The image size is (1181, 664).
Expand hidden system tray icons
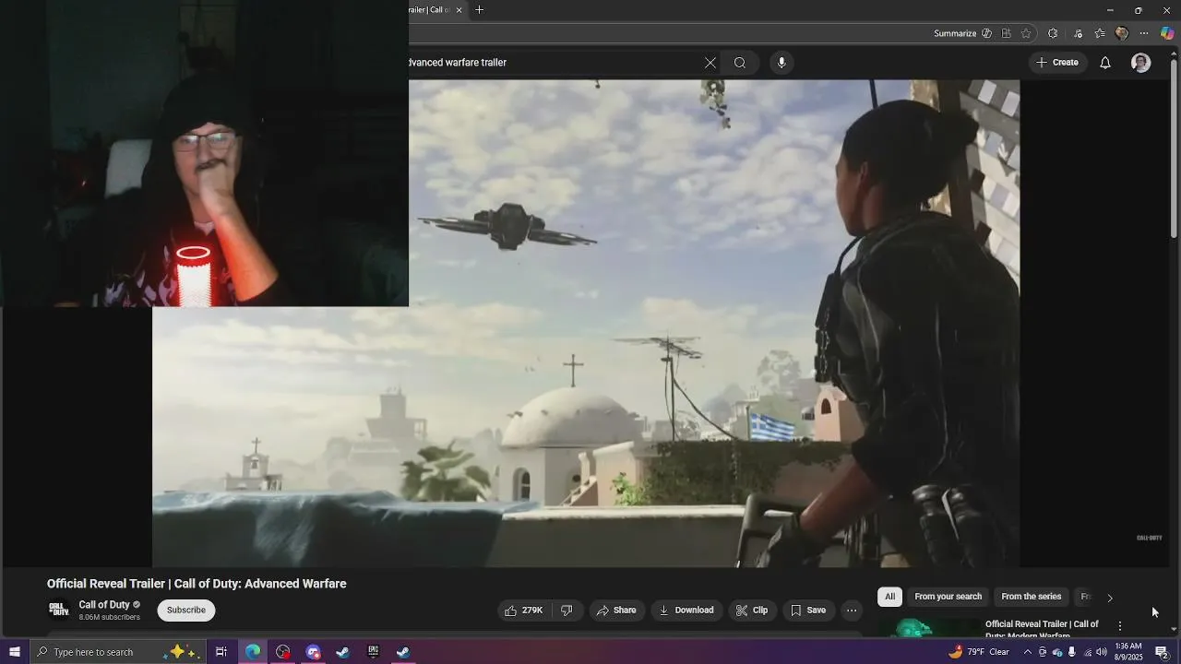point(1028,652)
